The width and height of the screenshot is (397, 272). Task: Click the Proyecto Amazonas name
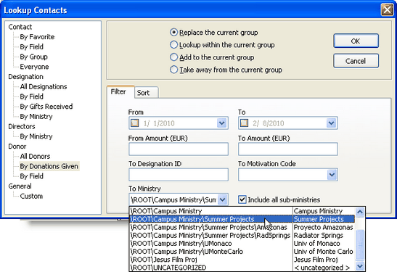[323, 227]
